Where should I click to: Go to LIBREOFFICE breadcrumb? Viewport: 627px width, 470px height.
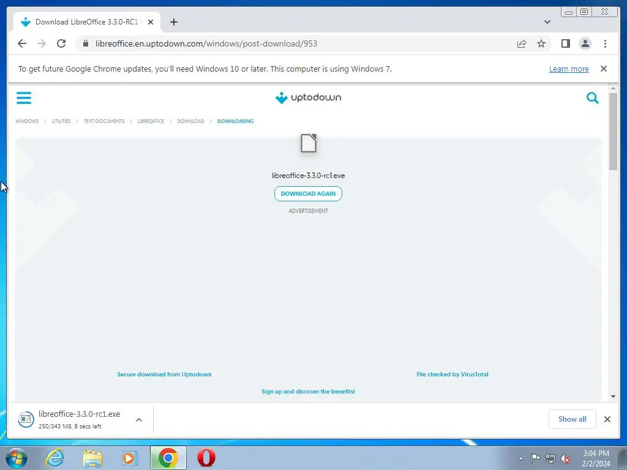[151, 121]
